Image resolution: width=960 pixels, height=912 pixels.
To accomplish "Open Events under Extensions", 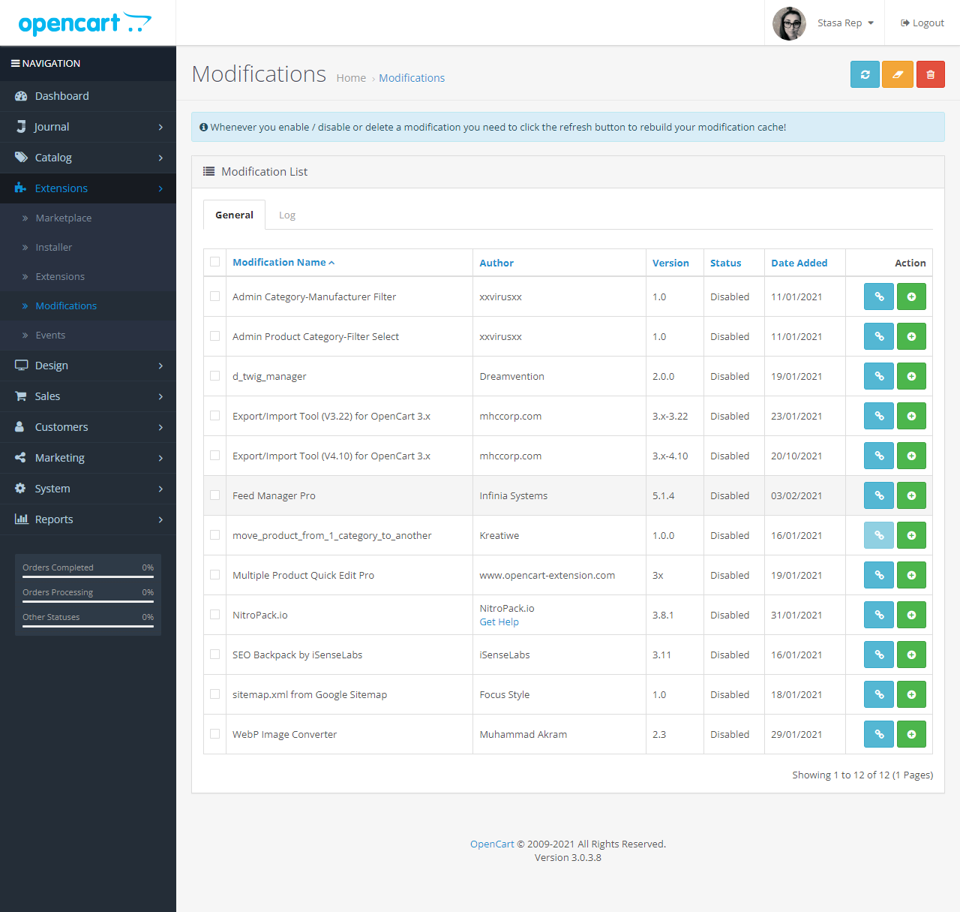I will tap(88, 335).
